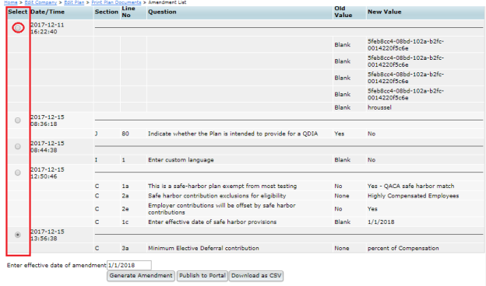Click the New Value column header

point(384,12)
